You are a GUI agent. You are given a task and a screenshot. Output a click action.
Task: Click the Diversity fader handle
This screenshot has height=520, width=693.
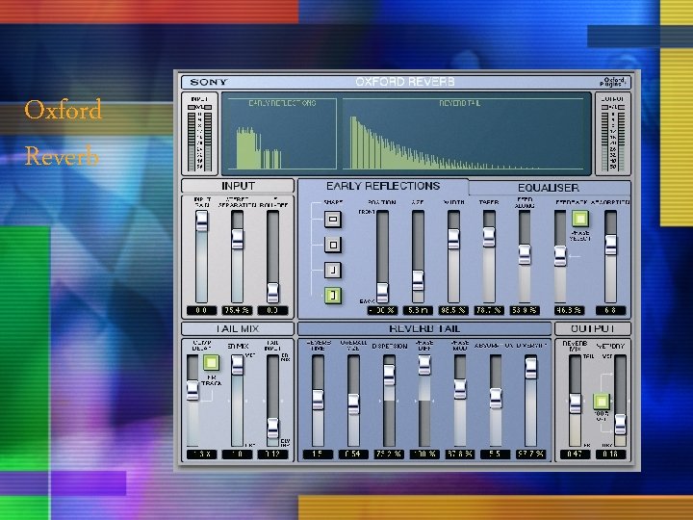pyautogui.click(x=530, y=368)
